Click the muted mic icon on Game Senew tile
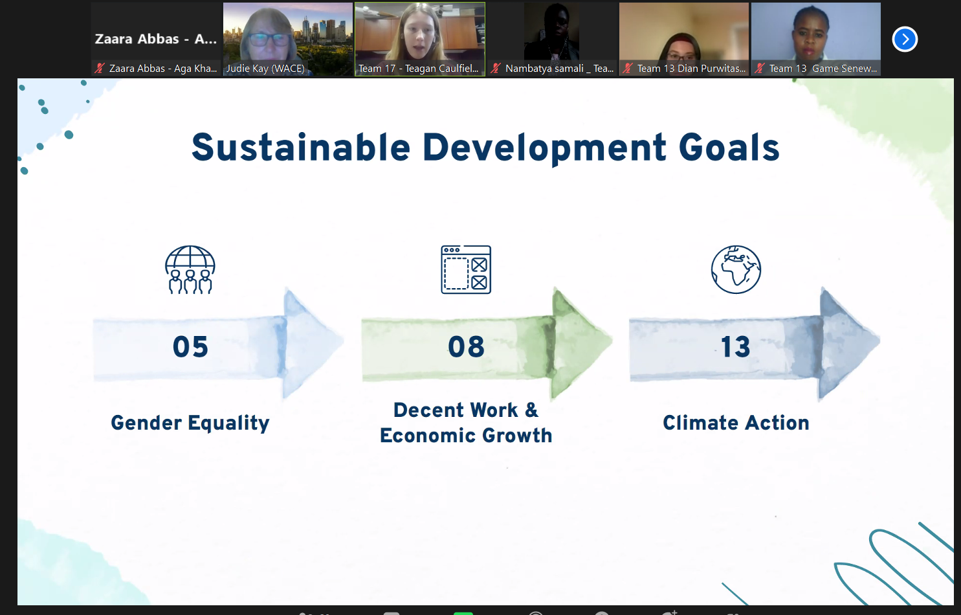This screenshot has height=615, width=961. click(760, 68)
